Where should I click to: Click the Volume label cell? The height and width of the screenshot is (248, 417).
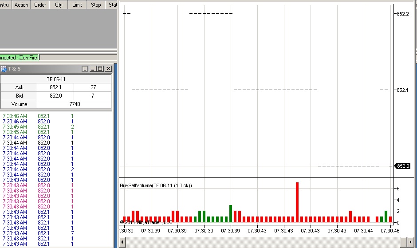[19, 104]
